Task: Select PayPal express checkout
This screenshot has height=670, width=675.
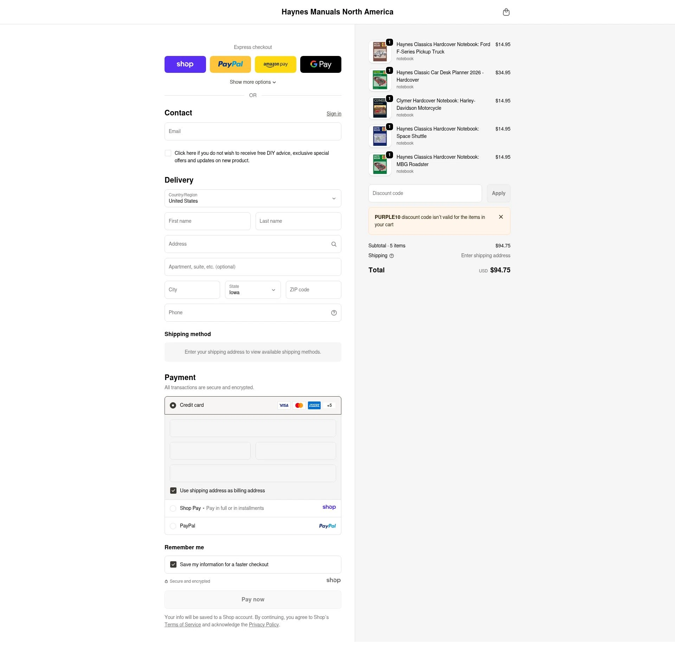Action: pos(230,64)
